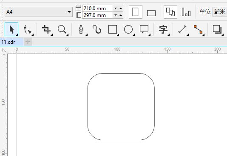Expand the Crop tool flyout arrow
Image resolution: width=227 pixels, height=156 pixels.
pos(52,35)
